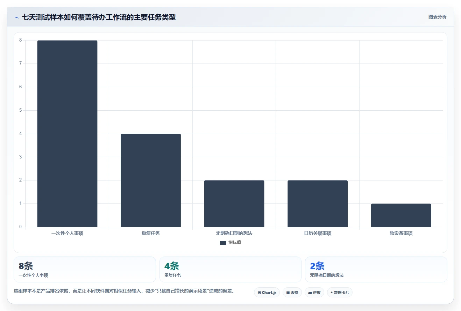Click the 表格 tag chip
This screenshot has height=311, width=461.
coord(292,293)
